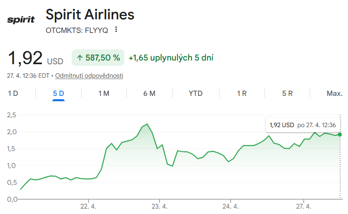Open the Max. time range tab
The height and width of the screenshot is (214, 348).
(334, 93)
